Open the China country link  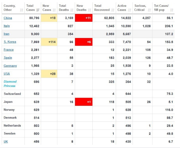[x=8, y=18]
